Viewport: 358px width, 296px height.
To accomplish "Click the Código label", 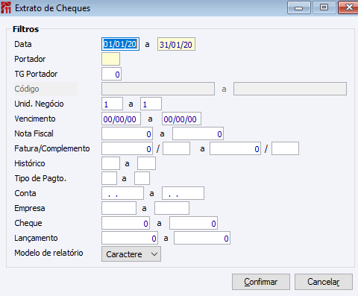I will point(27,89).
